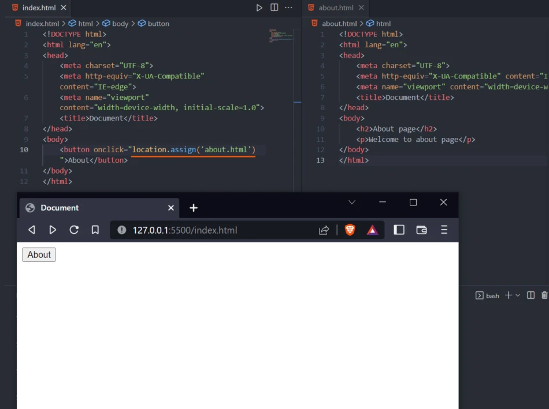Kill the bash terminal with the trash icon
Viewport: 549px width, 409px height.
(544, 295)
